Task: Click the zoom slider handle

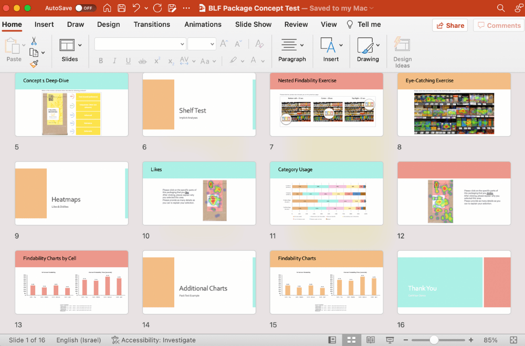Action: (434, 340)
